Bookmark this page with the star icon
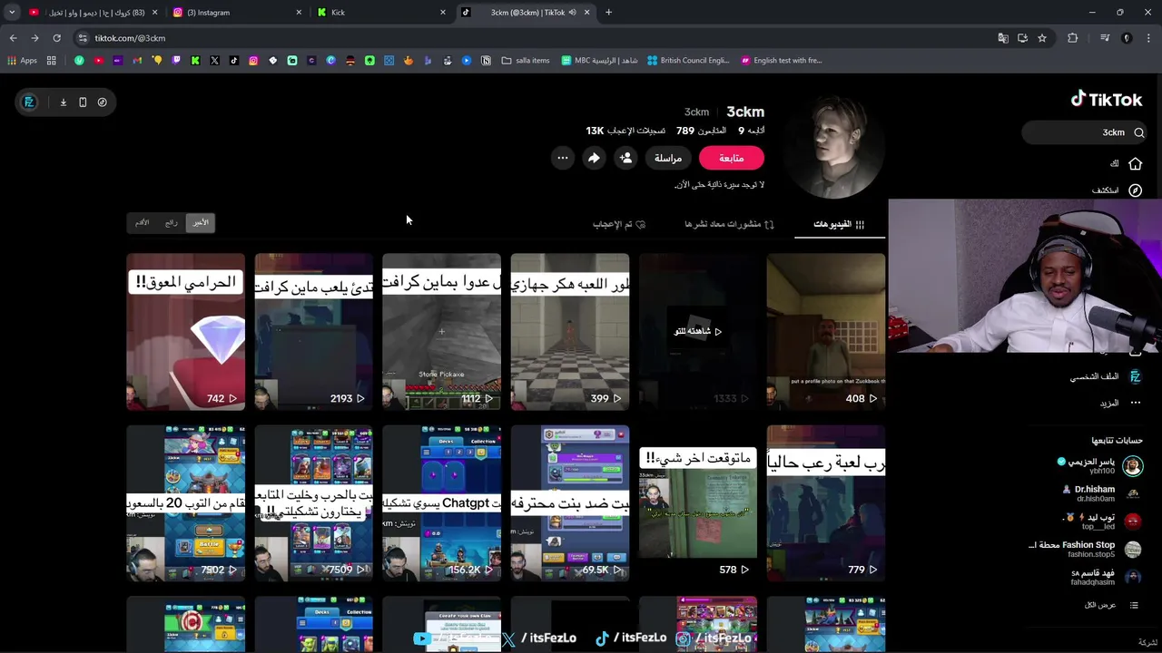The height and width of the screenshot is (653, 1162). pos(1042,38)
